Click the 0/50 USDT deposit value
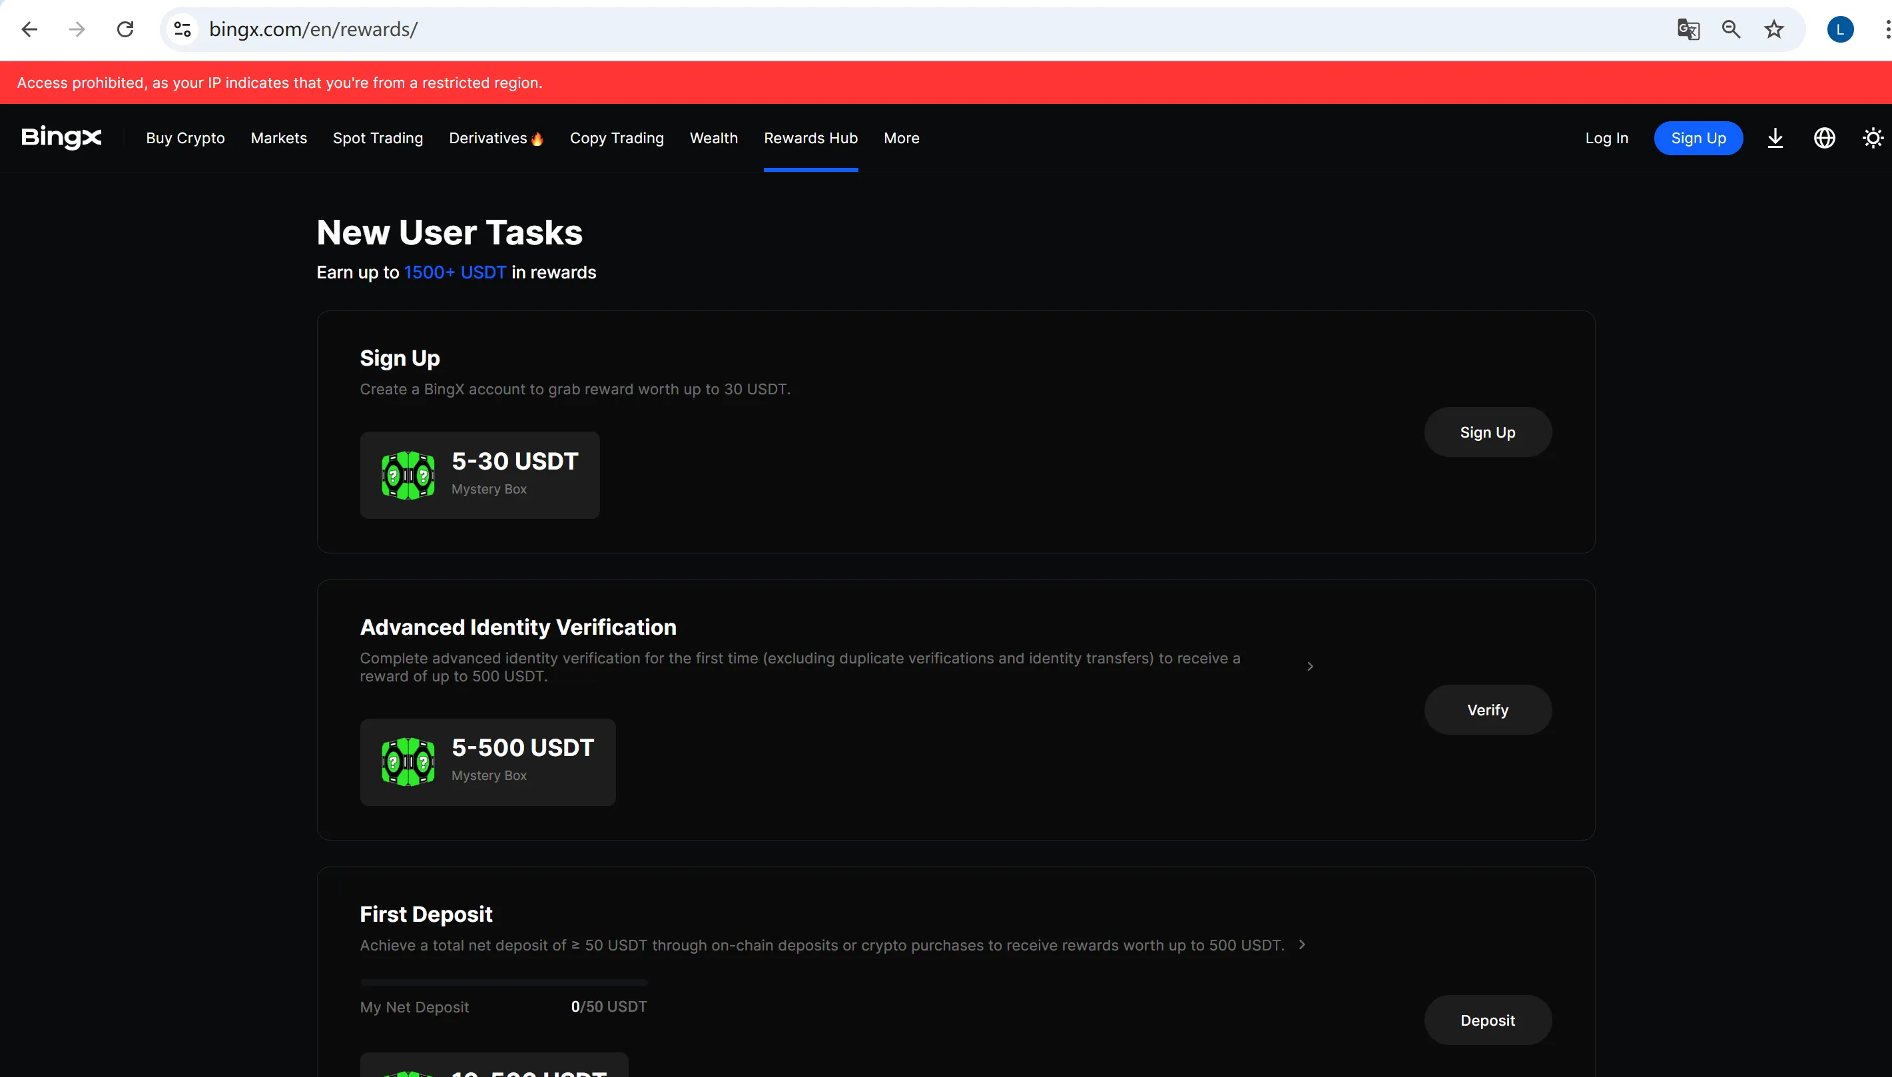 609,1006
